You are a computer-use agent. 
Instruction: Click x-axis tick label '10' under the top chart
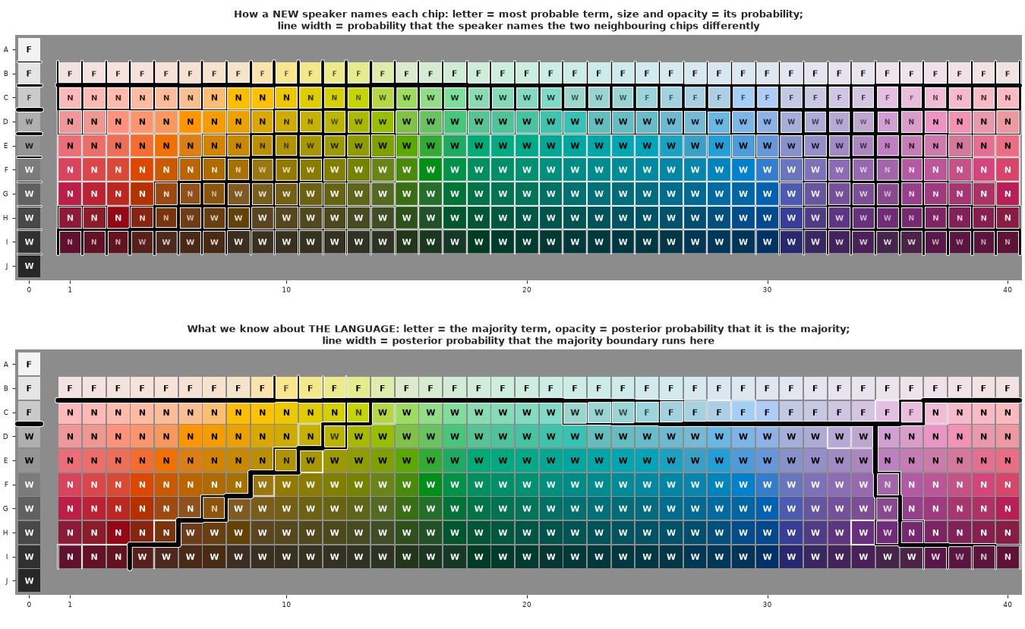coord(286,289)
